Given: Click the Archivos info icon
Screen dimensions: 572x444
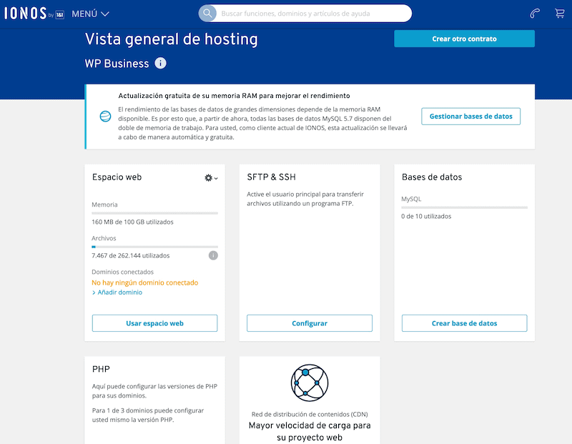Looking at the screenshot, I should (213, 255).
